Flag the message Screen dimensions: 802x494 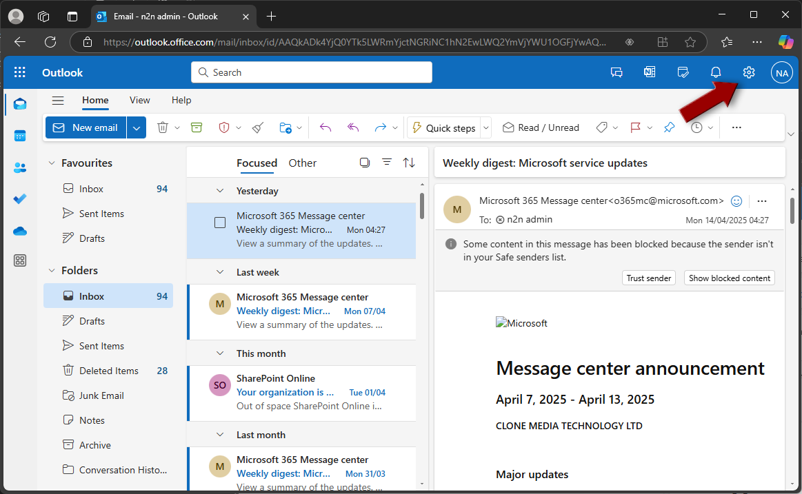click(x=635, y=127)
